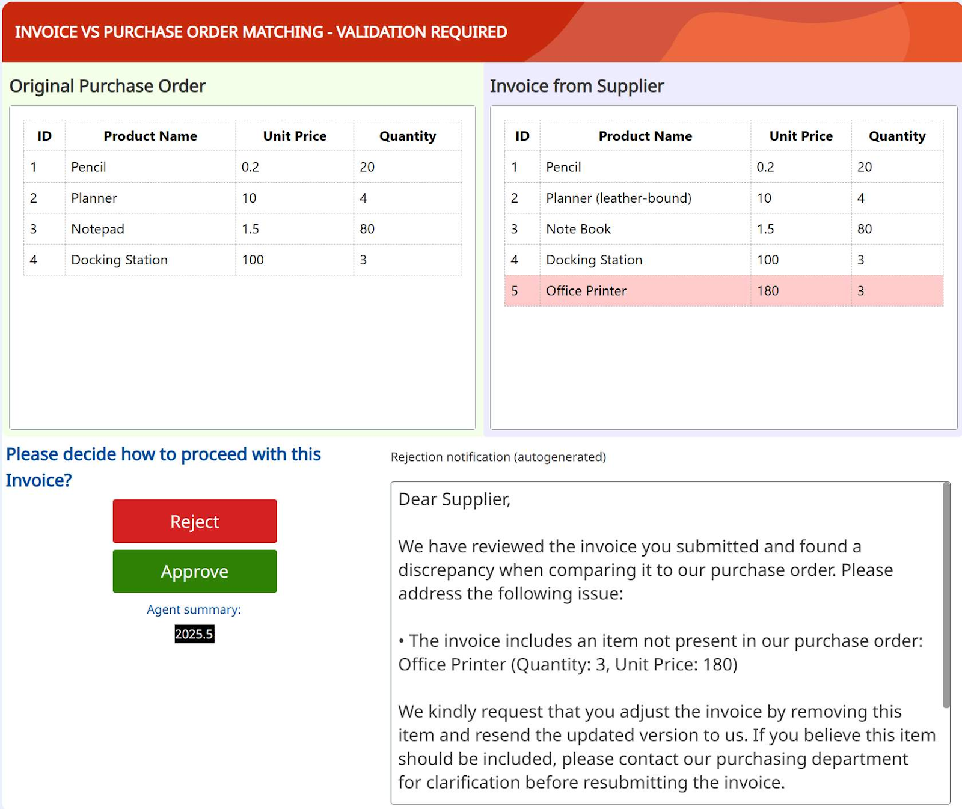The image size is (962, 809).
Task: Click 'Note Book' in the invoice table
Action: point(578,229)
